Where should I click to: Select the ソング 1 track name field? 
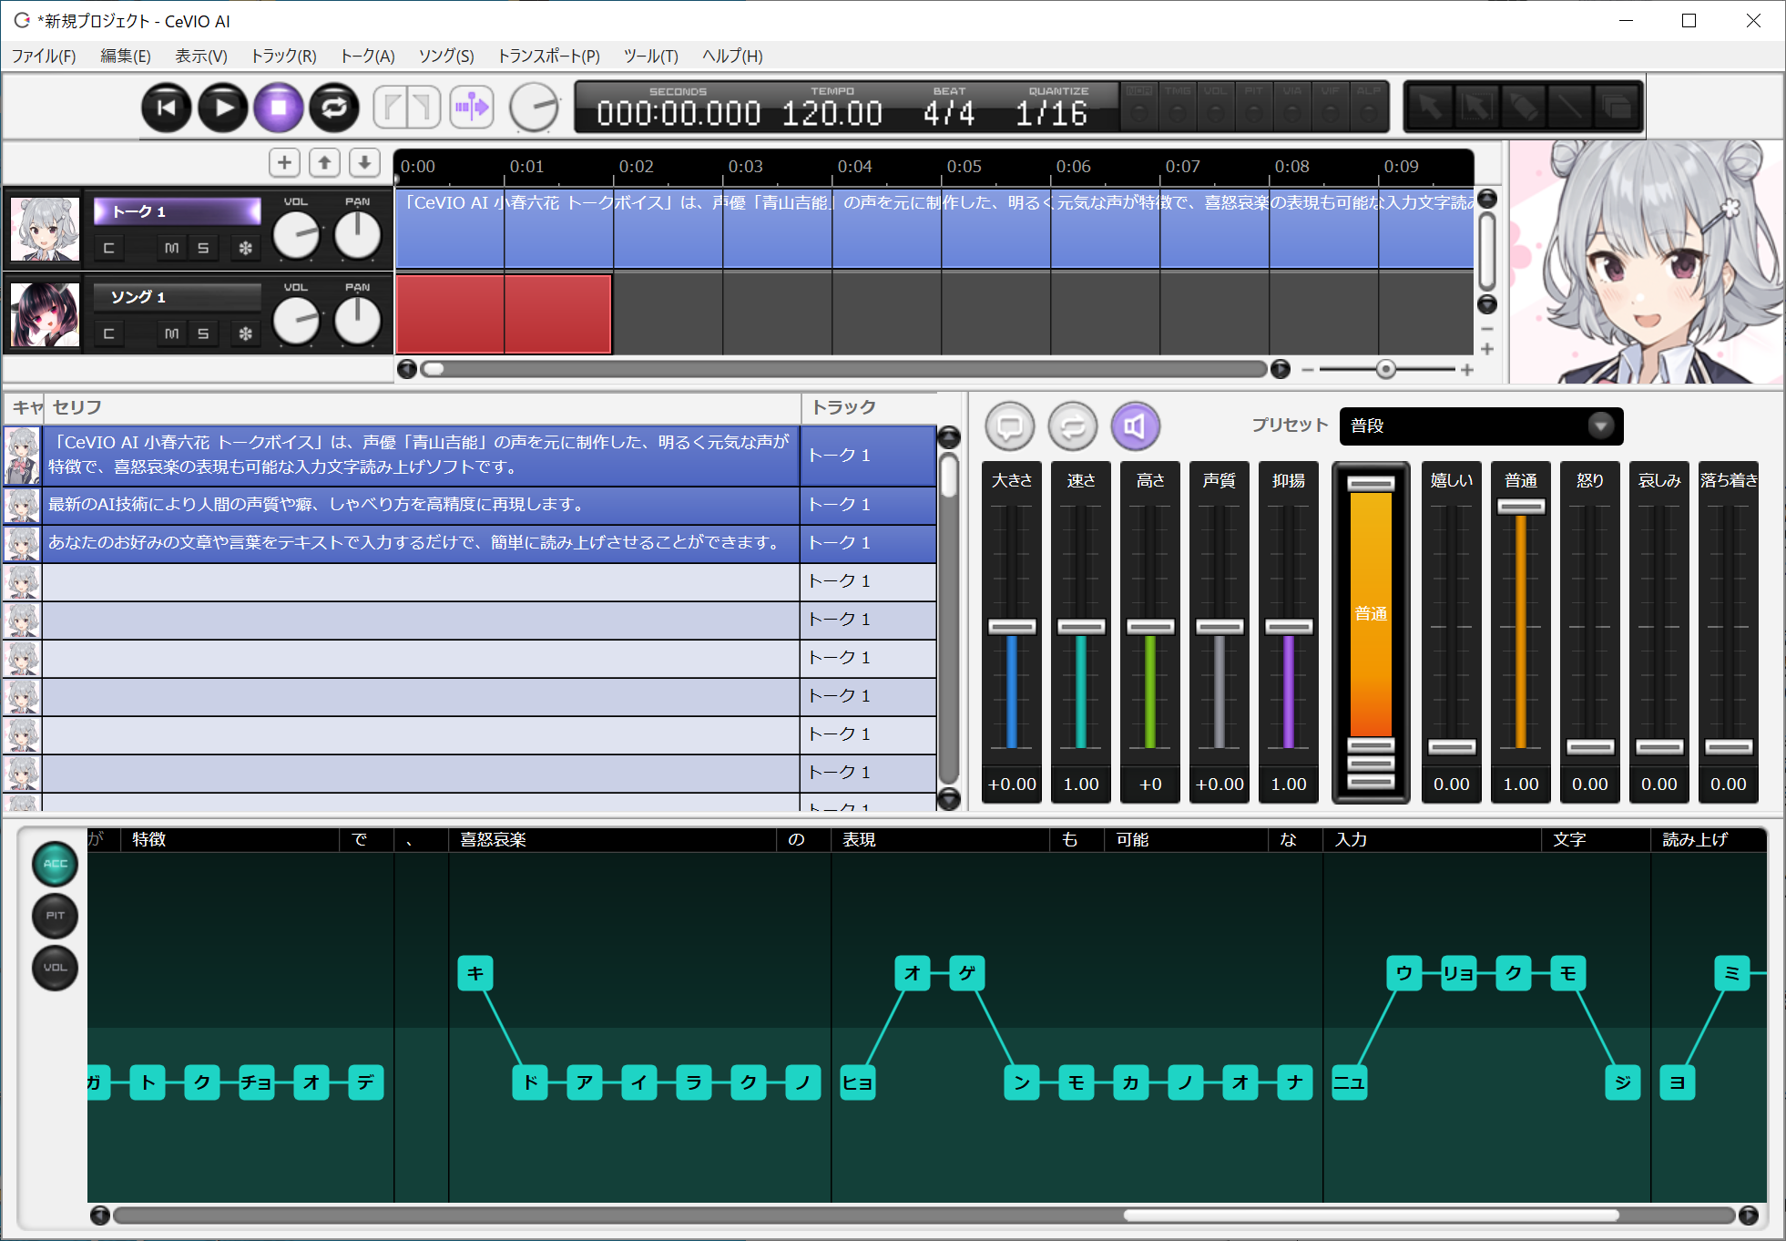pyautogui.click(x=178, y=297)
